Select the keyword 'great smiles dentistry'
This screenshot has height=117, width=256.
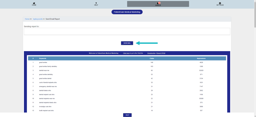[46, 74]
